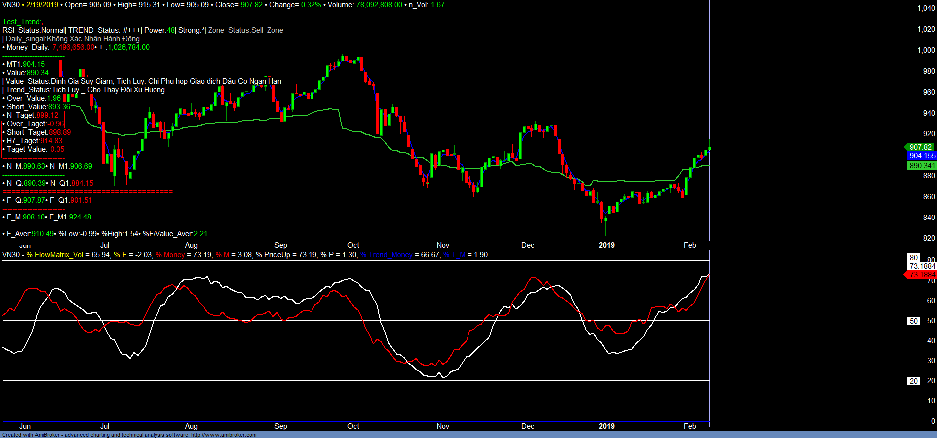Select the boxed 20 level marker
Viewport: 937px width, 438px height.
point(913,381)
